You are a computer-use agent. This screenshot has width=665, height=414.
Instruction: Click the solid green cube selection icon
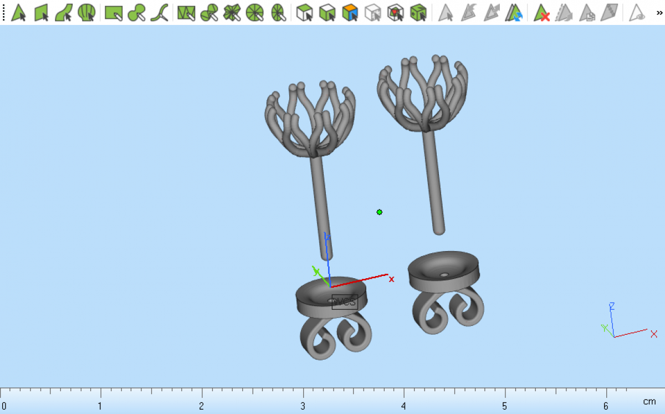(418, 12)
